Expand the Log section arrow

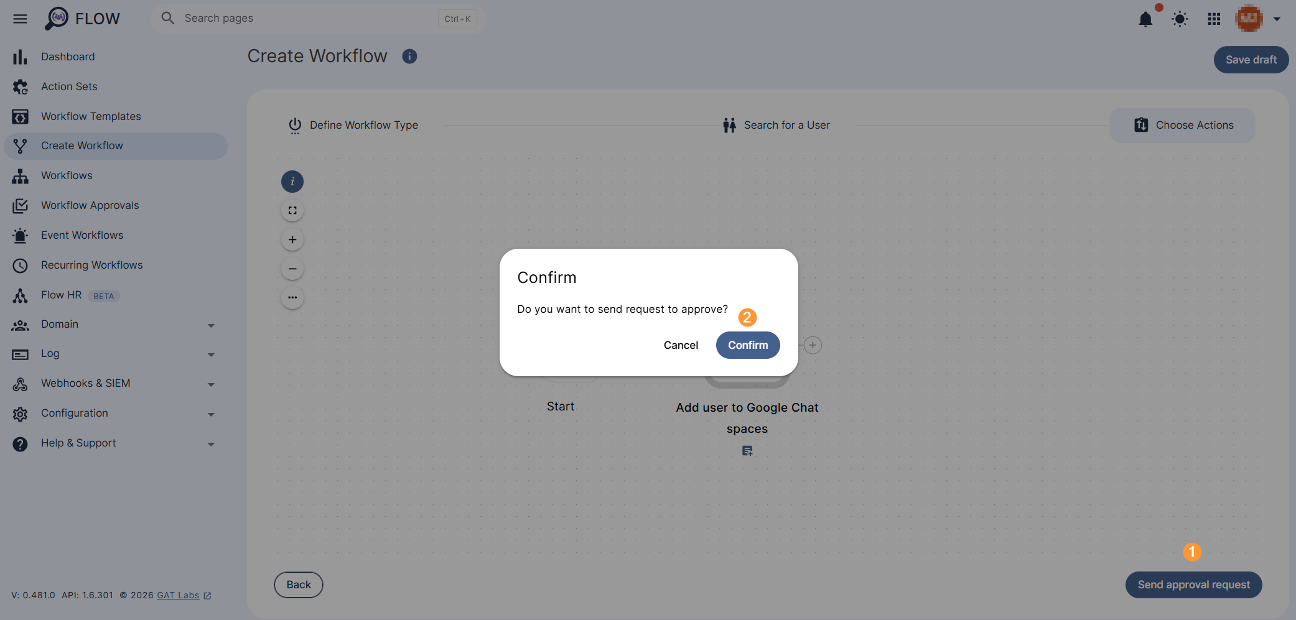click(211, 355)
